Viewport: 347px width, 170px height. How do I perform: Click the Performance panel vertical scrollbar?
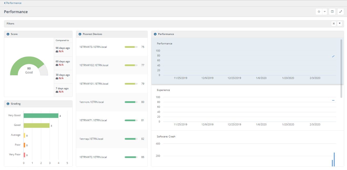point(341,68)
